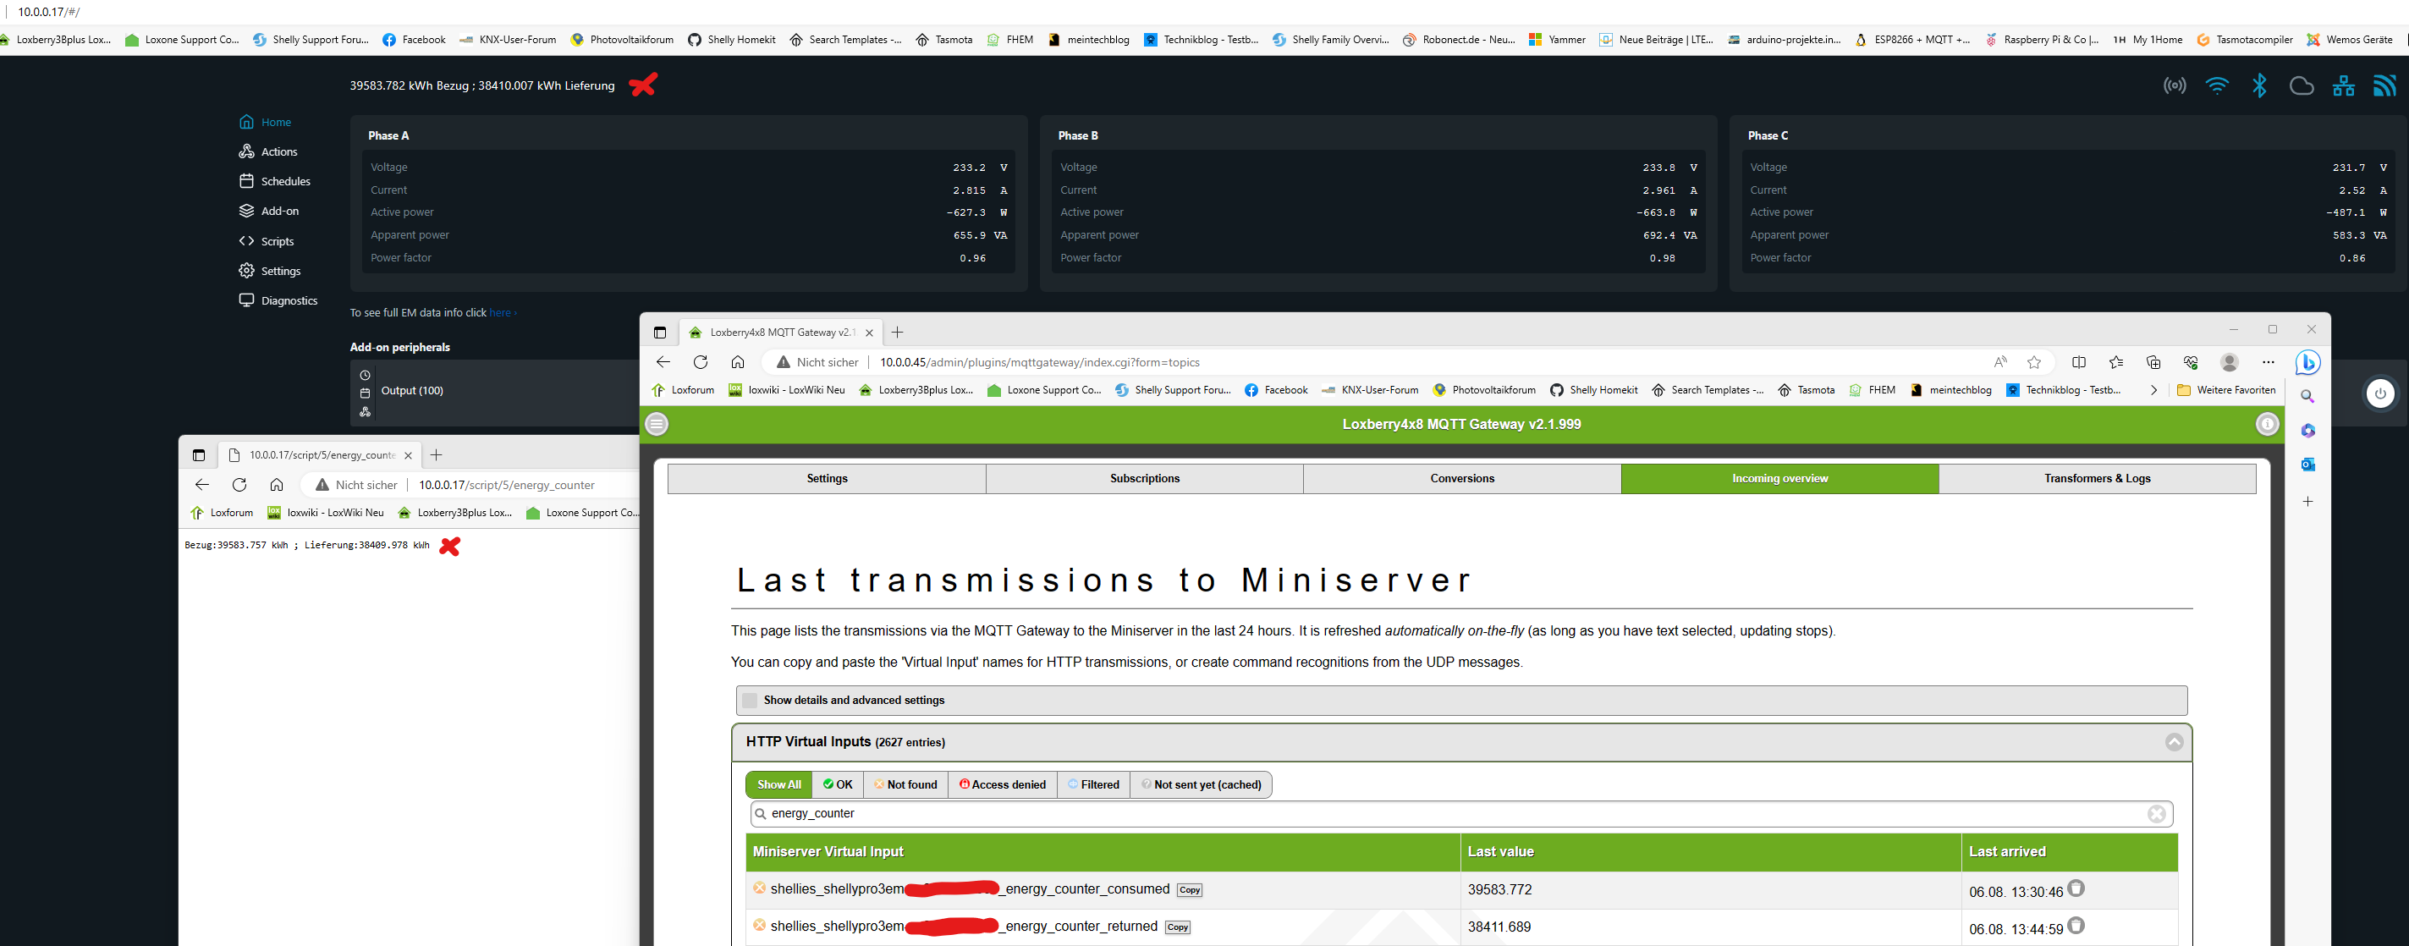Select the Not found filter option
2409x946 pixels.
[905, 784]
